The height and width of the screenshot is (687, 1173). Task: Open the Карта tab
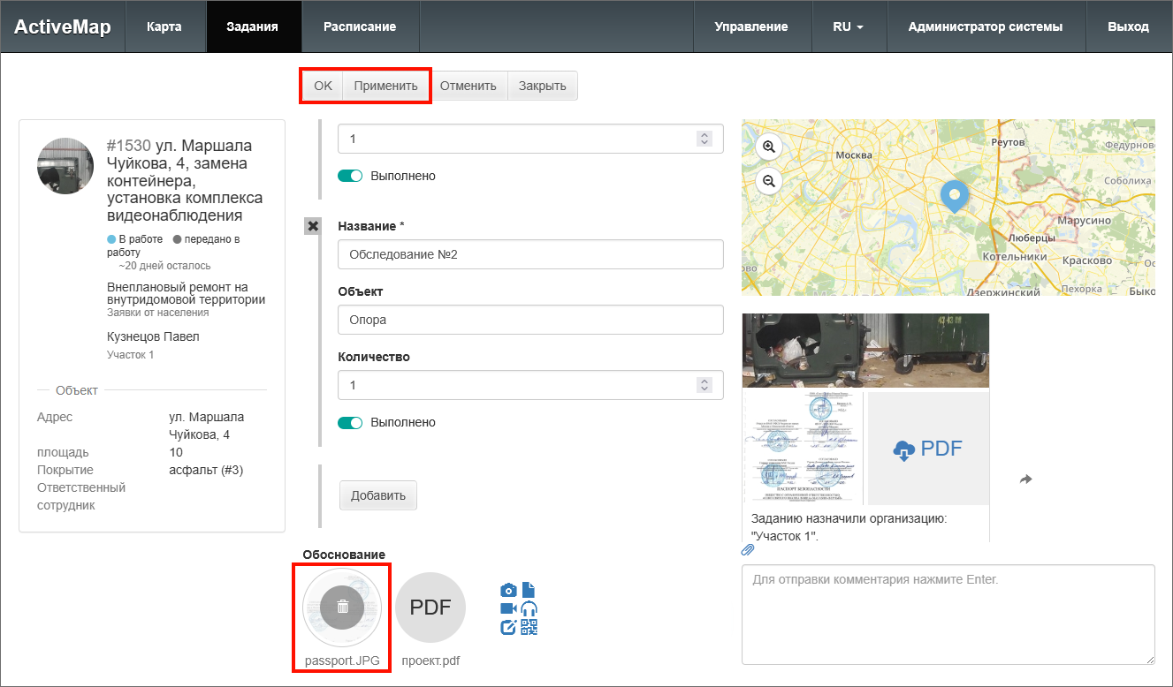[164, 26]
